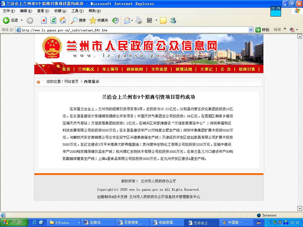Open the address bar URL dropdown
This screenshot has height=227, width=303.
pos(251,30)
